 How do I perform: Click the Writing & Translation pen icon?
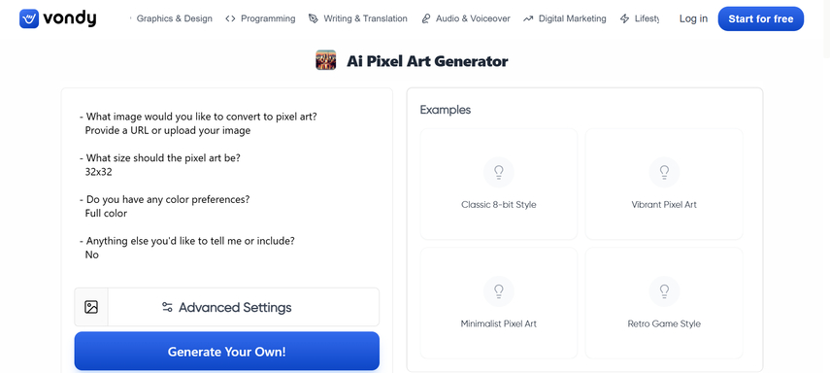coord(314,18)
